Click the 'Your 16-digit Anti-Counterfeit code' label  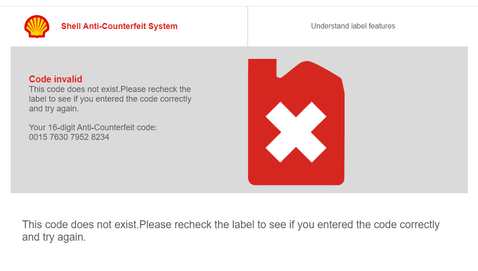click(93, 127)
